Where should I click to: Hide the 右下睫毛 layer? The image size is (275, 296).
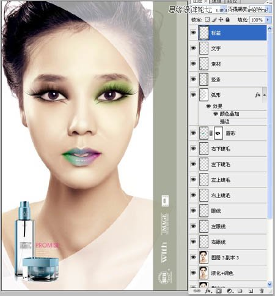point(193,148)
